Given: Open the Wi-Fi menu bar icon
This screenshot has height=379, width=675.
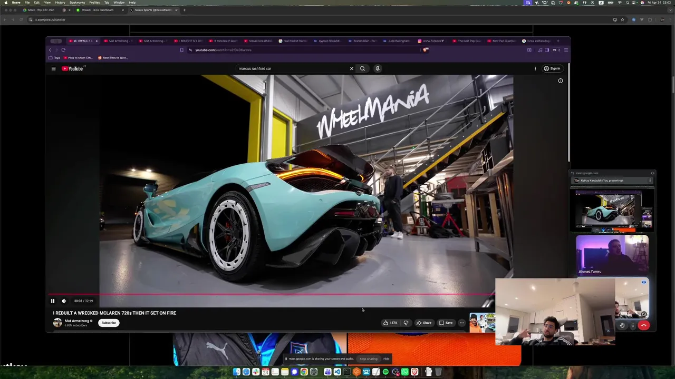Looking at the screenshot, I should coord(619,3).
